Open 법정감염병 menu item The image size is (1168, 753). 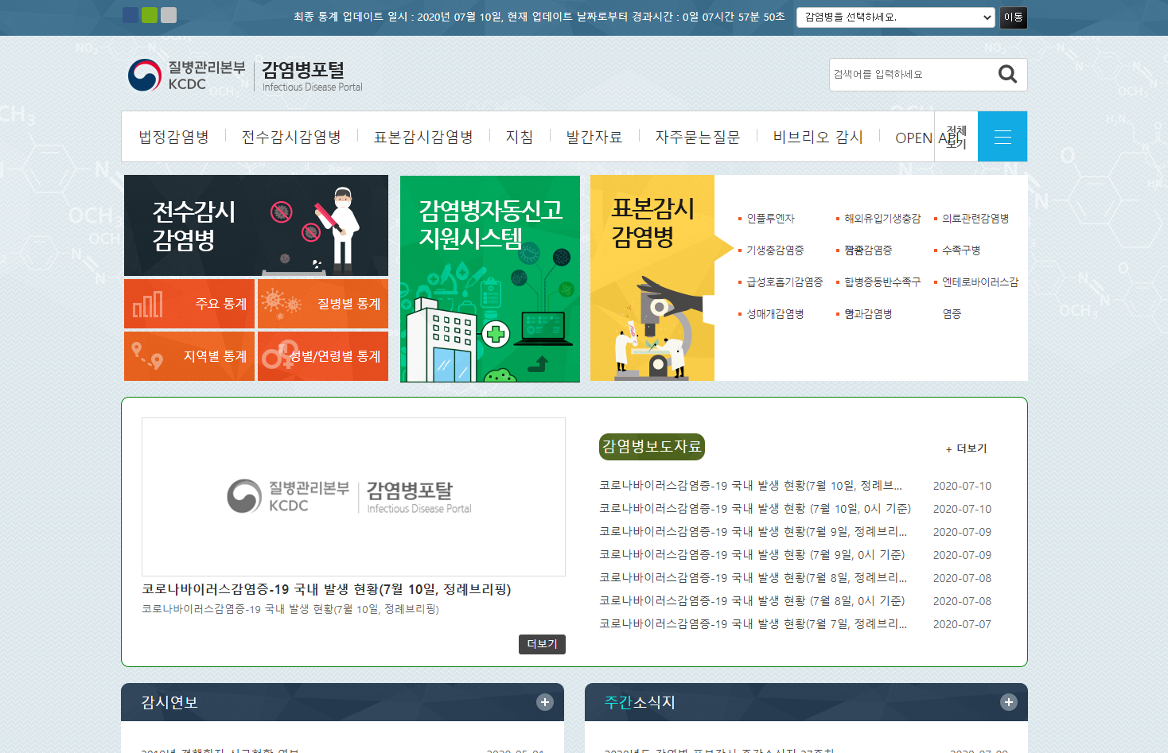(x=174, y=138)
